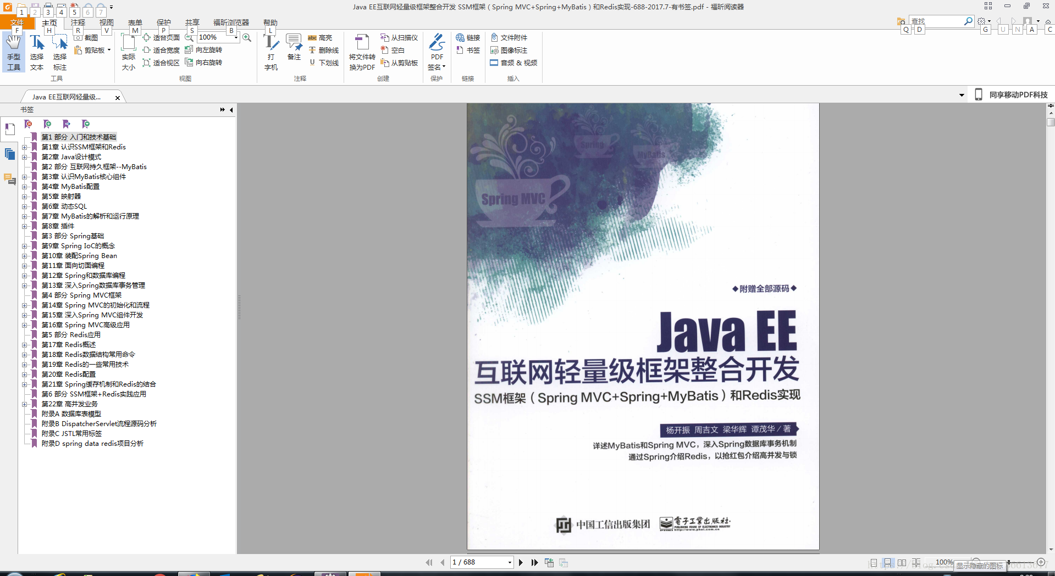Go to the next page
Screen dimensions: 1055x576
pos(521,562)
